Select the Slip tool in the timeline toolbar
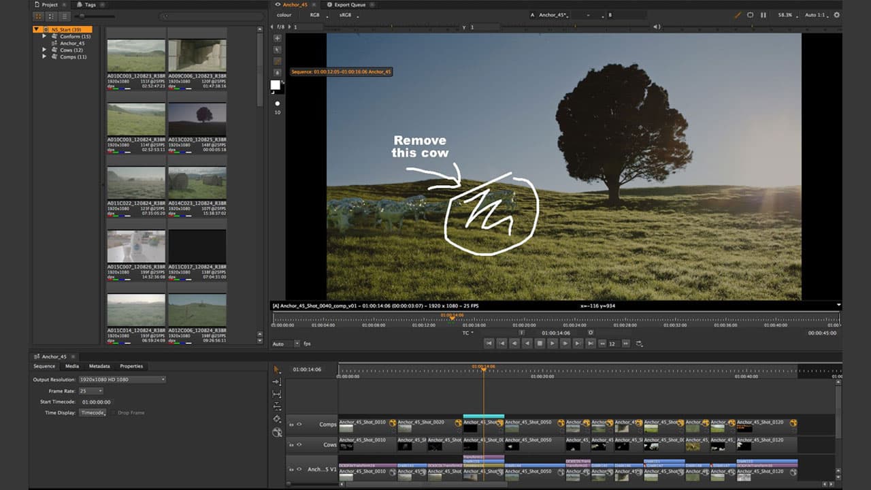Viewport: 871px width, 490px height. pos(276,394)
